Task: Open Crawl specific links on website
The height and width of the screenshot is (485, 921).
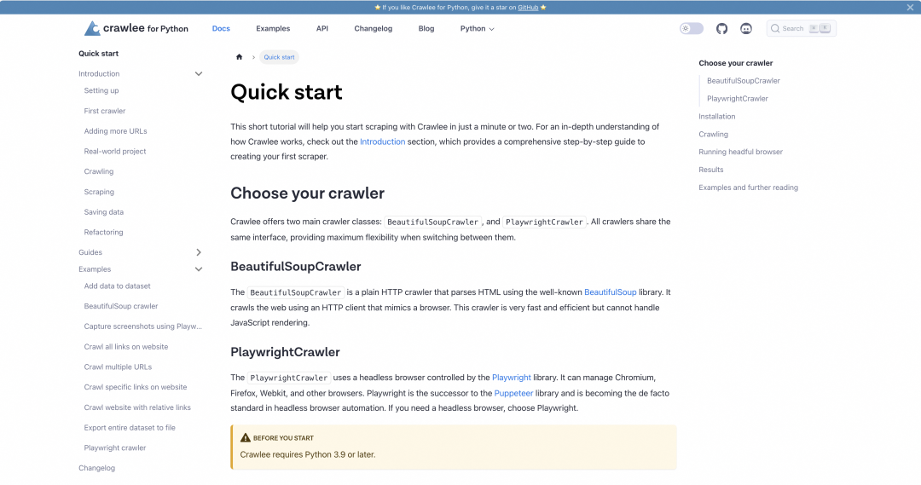Action: click(135, 388)
